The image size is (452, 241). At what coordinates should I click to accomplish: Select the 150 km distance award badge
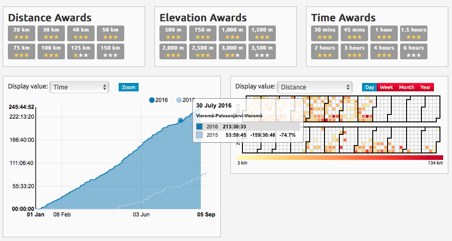(x=110, y=51)
